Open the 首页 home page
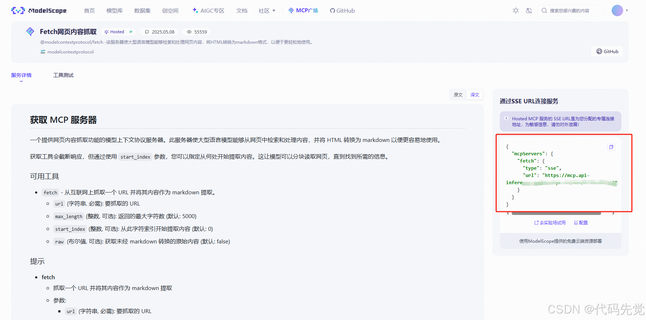This screenshot has width=646, height=320. (89, 11)
